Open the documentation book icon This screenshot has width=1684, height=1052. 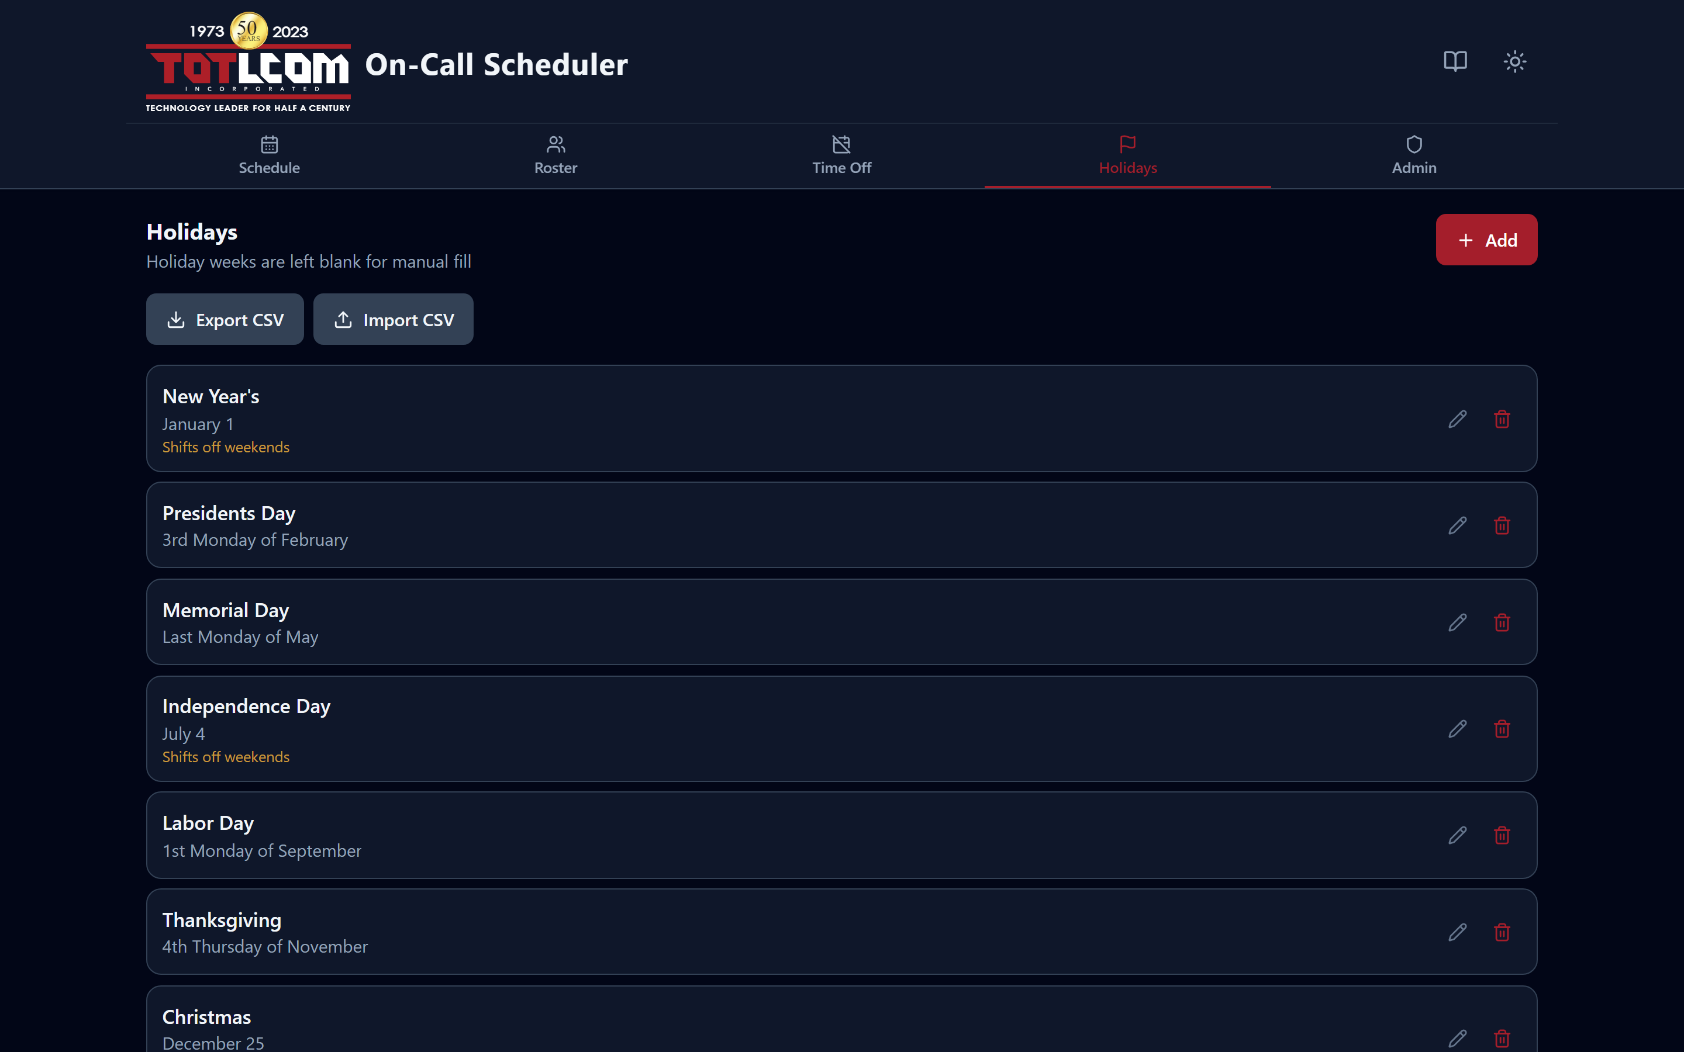[x=1455, y=61]
